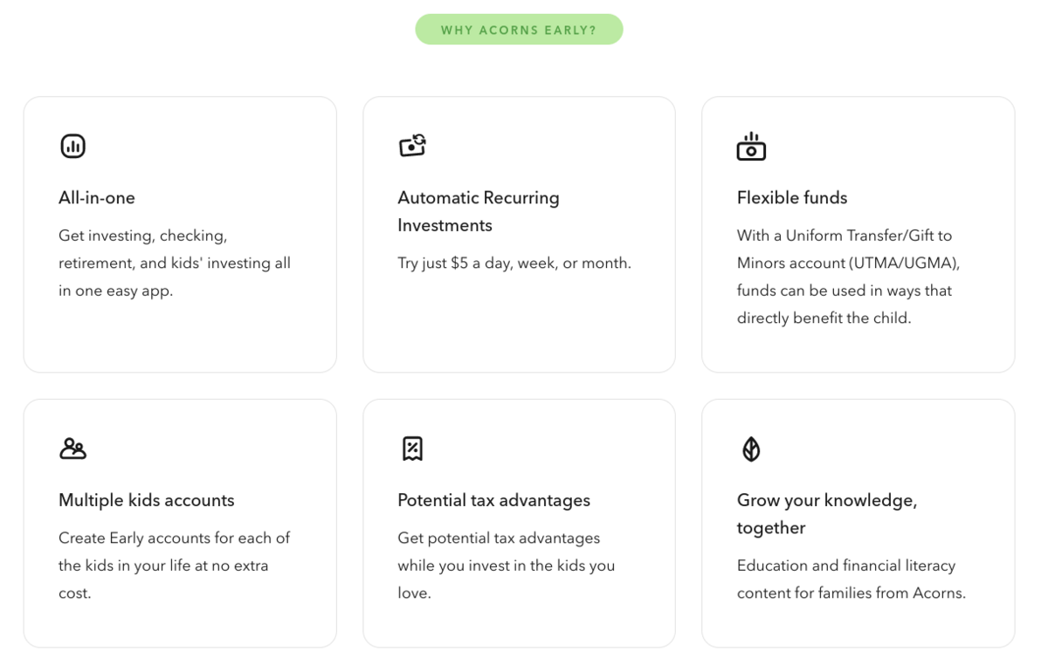Select the Create Early accounts description text

(x=174, y=566)
